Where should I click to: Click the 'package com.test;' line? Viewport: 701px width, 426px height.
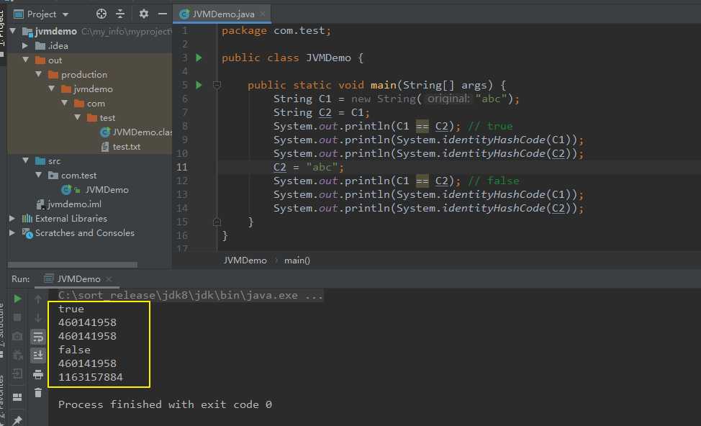tap(276, 30)
